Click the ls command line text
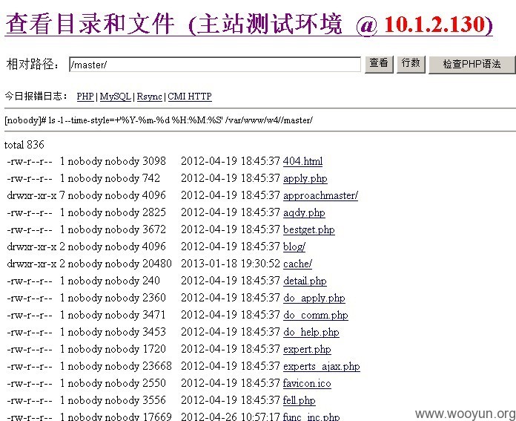This screenshot has width=516, height=421. coord(159,120)
